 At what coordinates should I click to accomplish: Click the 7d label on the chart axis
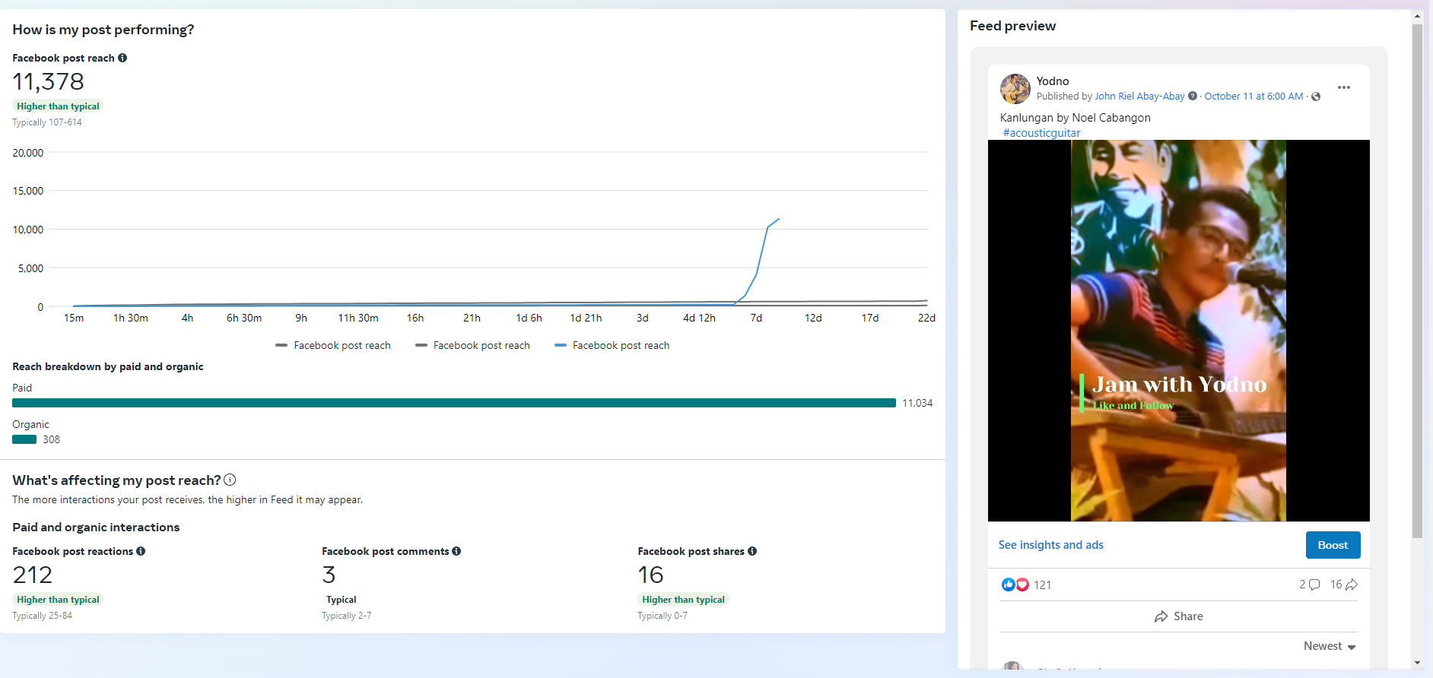pos(756,318)
